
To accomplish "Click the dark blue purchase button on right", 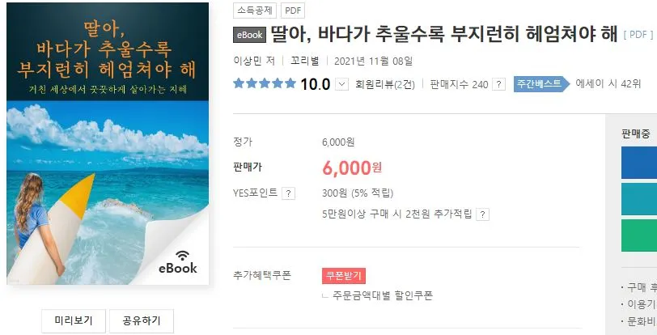I will point(639,163).
